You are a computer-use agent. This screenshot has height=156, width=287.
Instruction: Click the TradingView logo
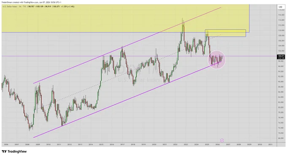point(14,151)
